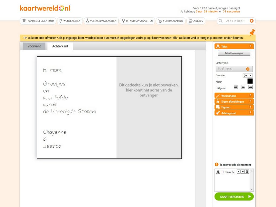The image size is (276, 207).
Task: Center-align the card text
Action: tap(243, 87)
